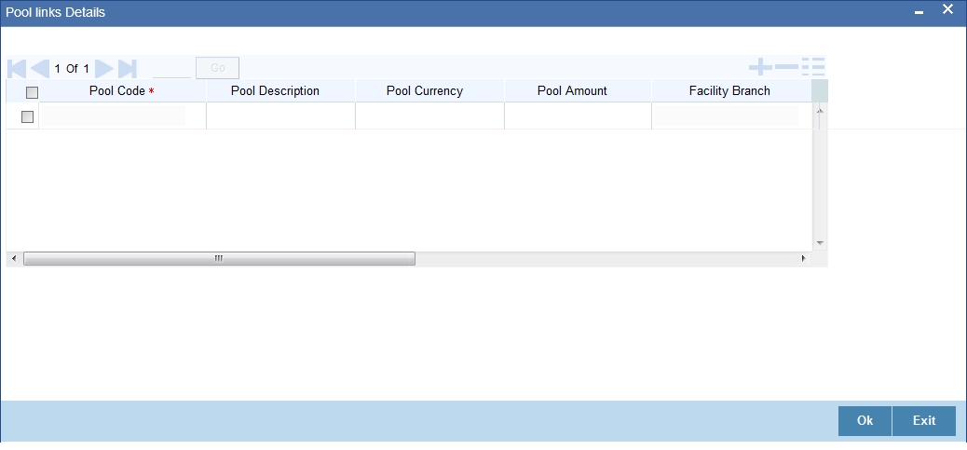967x450 pixels.
Task: Click the Pool Currency column header
Action: click(x=429, y=91)
